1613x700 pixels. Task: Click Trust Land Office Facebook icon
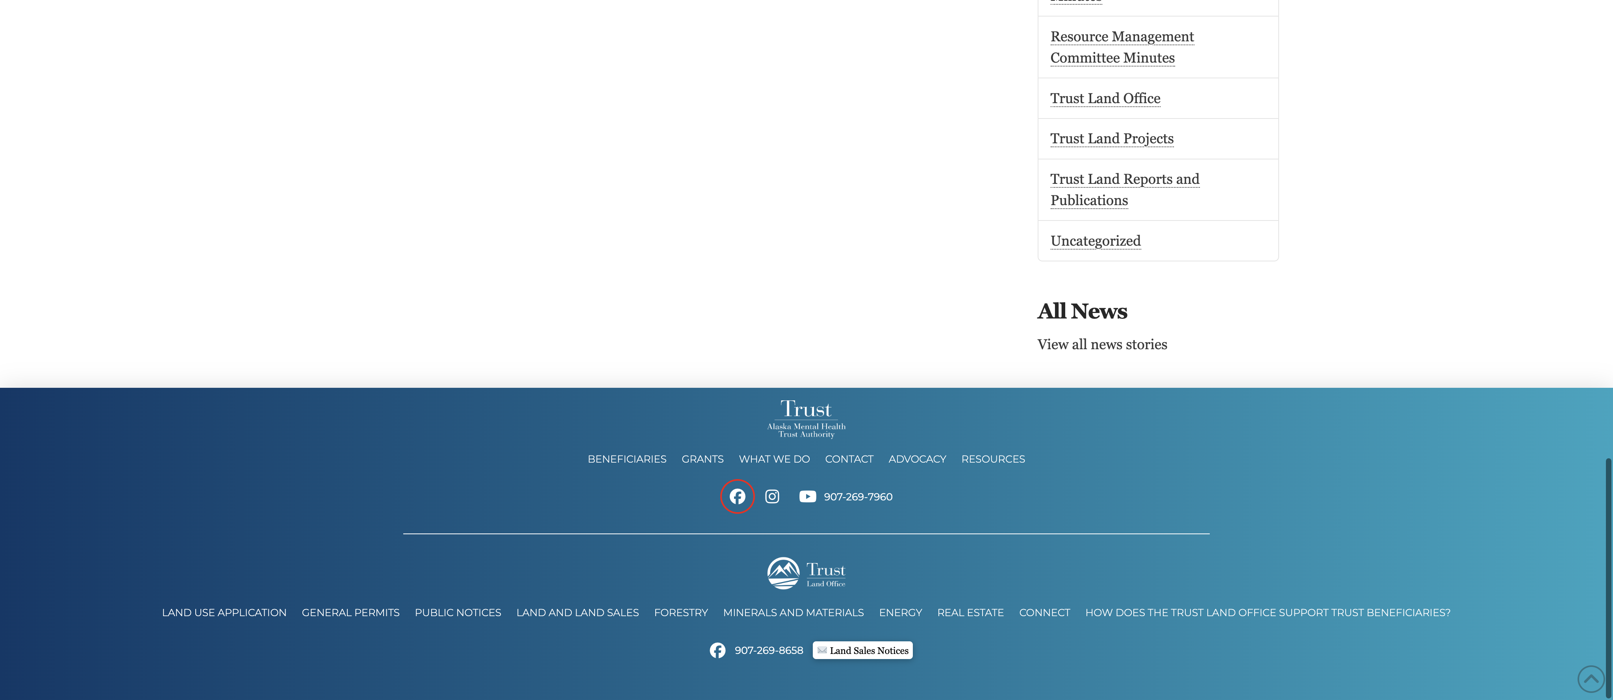[x=718, y=650]
